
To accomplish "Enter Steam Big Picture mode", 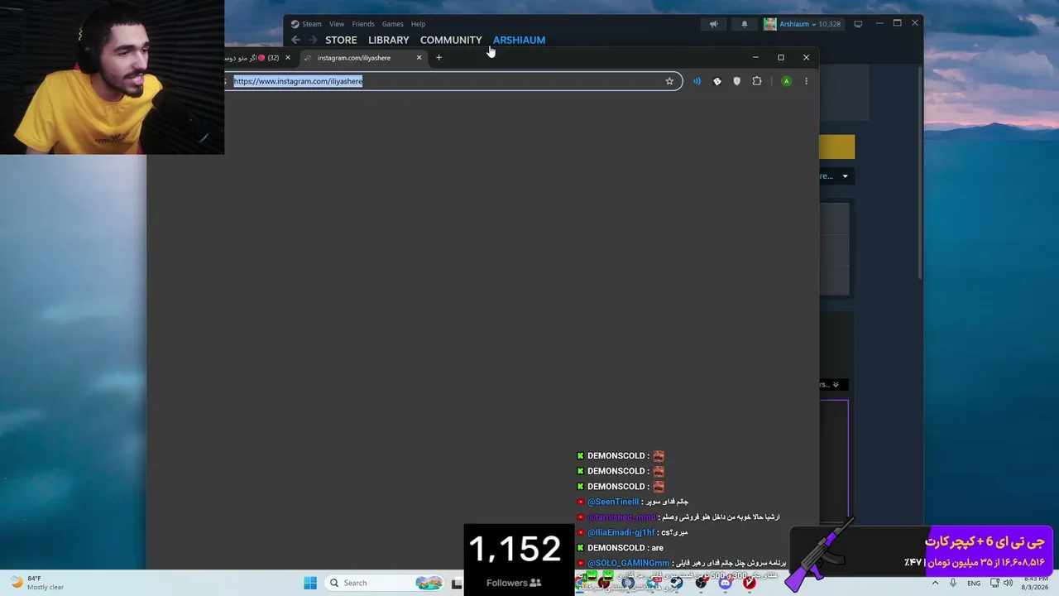I will coord(858,24).
